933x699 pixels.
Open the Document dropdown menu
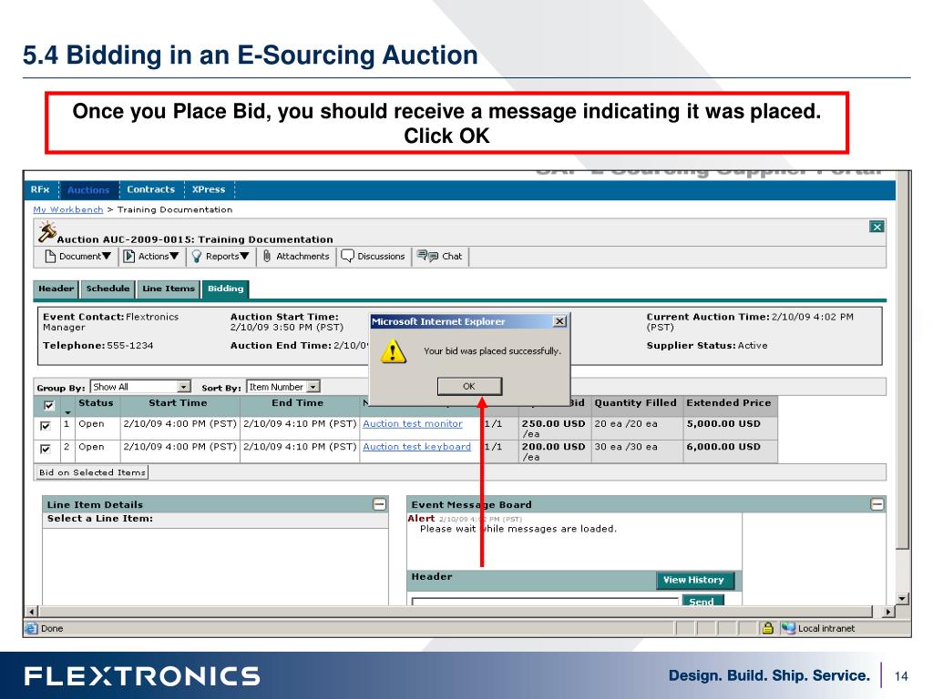point(85,256)
